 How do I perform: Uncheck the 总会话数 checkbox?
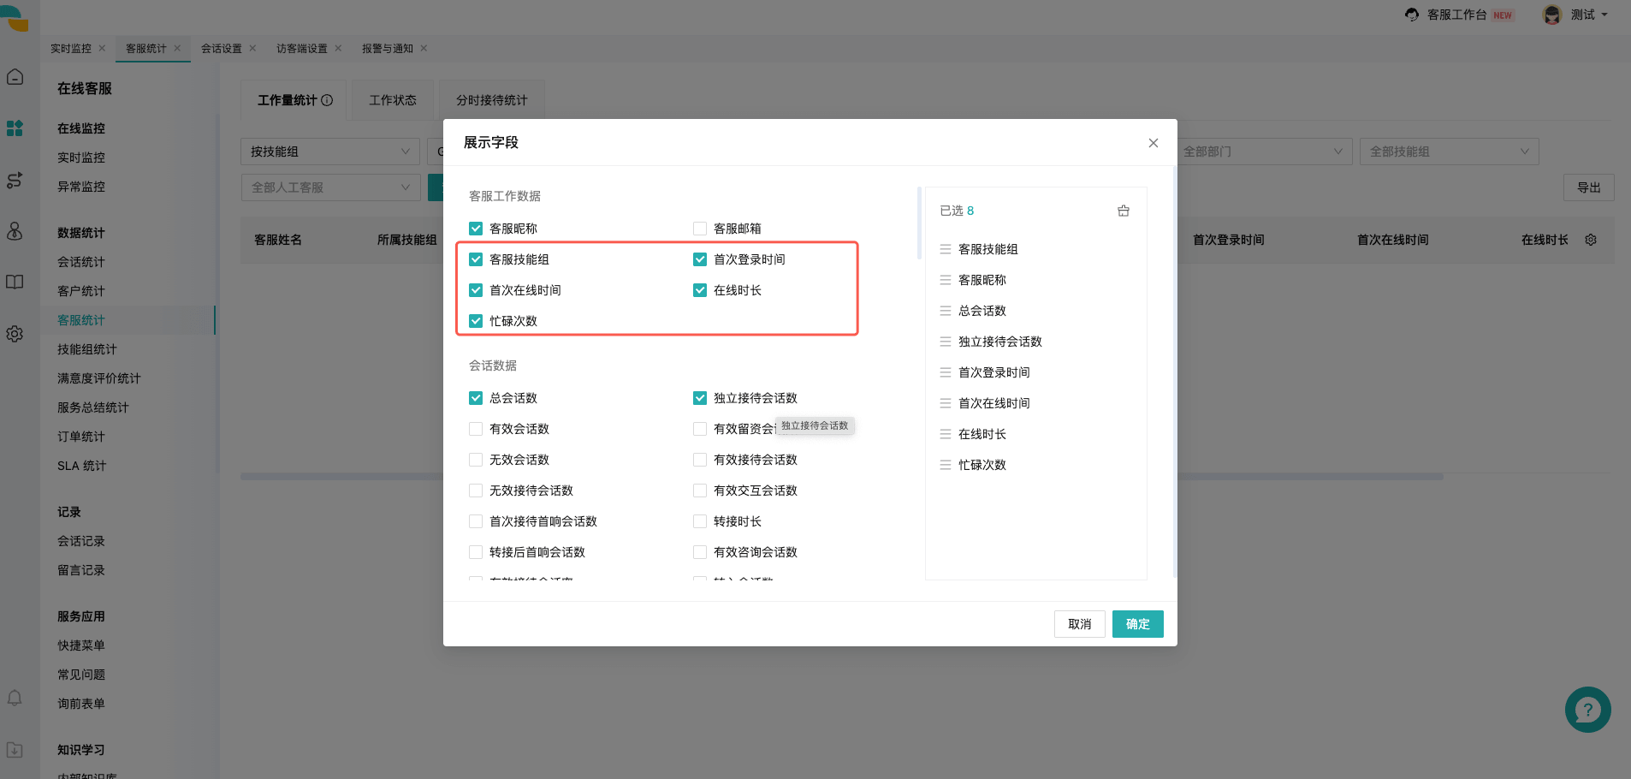(x=476, y=398)
